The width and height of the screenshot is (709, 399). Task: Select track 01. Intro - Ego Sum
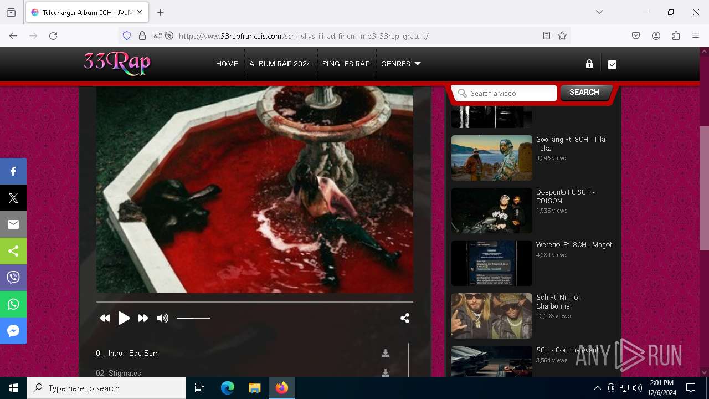127,353
